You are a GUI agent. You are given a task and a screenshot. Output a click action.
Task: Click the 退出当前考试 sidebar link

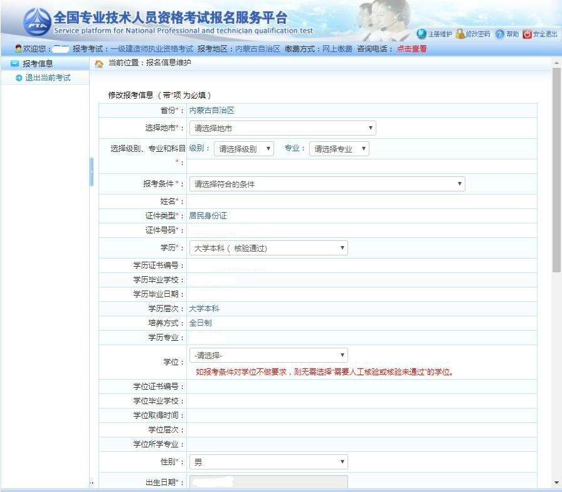[x=48, y=78]
